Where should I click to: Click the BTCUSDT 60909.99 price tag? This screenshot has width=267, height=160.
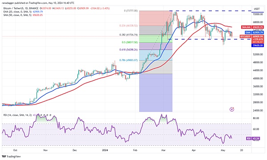[252, 36]
